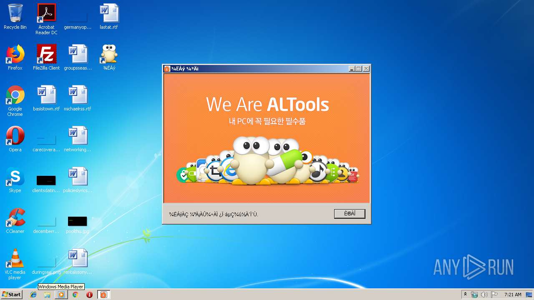The height and width of the screenshot is (300, 534).
Task: Launch Windows Media Player from taskbar
Action: pyautogui.click(x=61, y=295)
